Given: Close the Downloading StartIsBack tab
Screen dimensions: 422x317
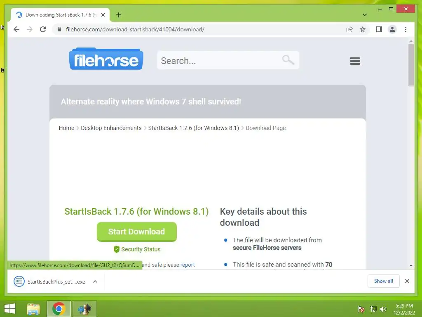Looking at the screenshot, I should [x=103, y=15].
